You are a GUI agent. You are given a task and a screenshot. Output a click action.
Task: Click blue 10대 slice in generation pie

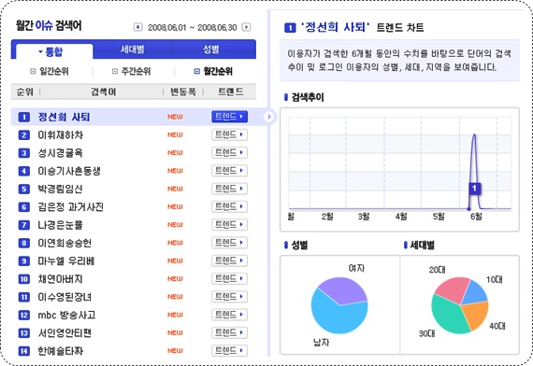click(x=475, y=292)
